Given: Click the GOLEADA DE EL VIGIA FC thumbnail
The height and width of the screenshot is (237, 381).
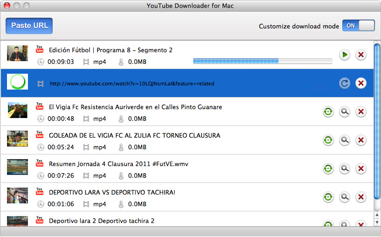Looking at the screenshot, I should (x=17, y=139).
